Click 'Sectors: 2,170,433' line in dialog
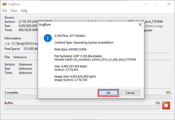Viewport: 175px width, 120px height. [x=66, y=70]
